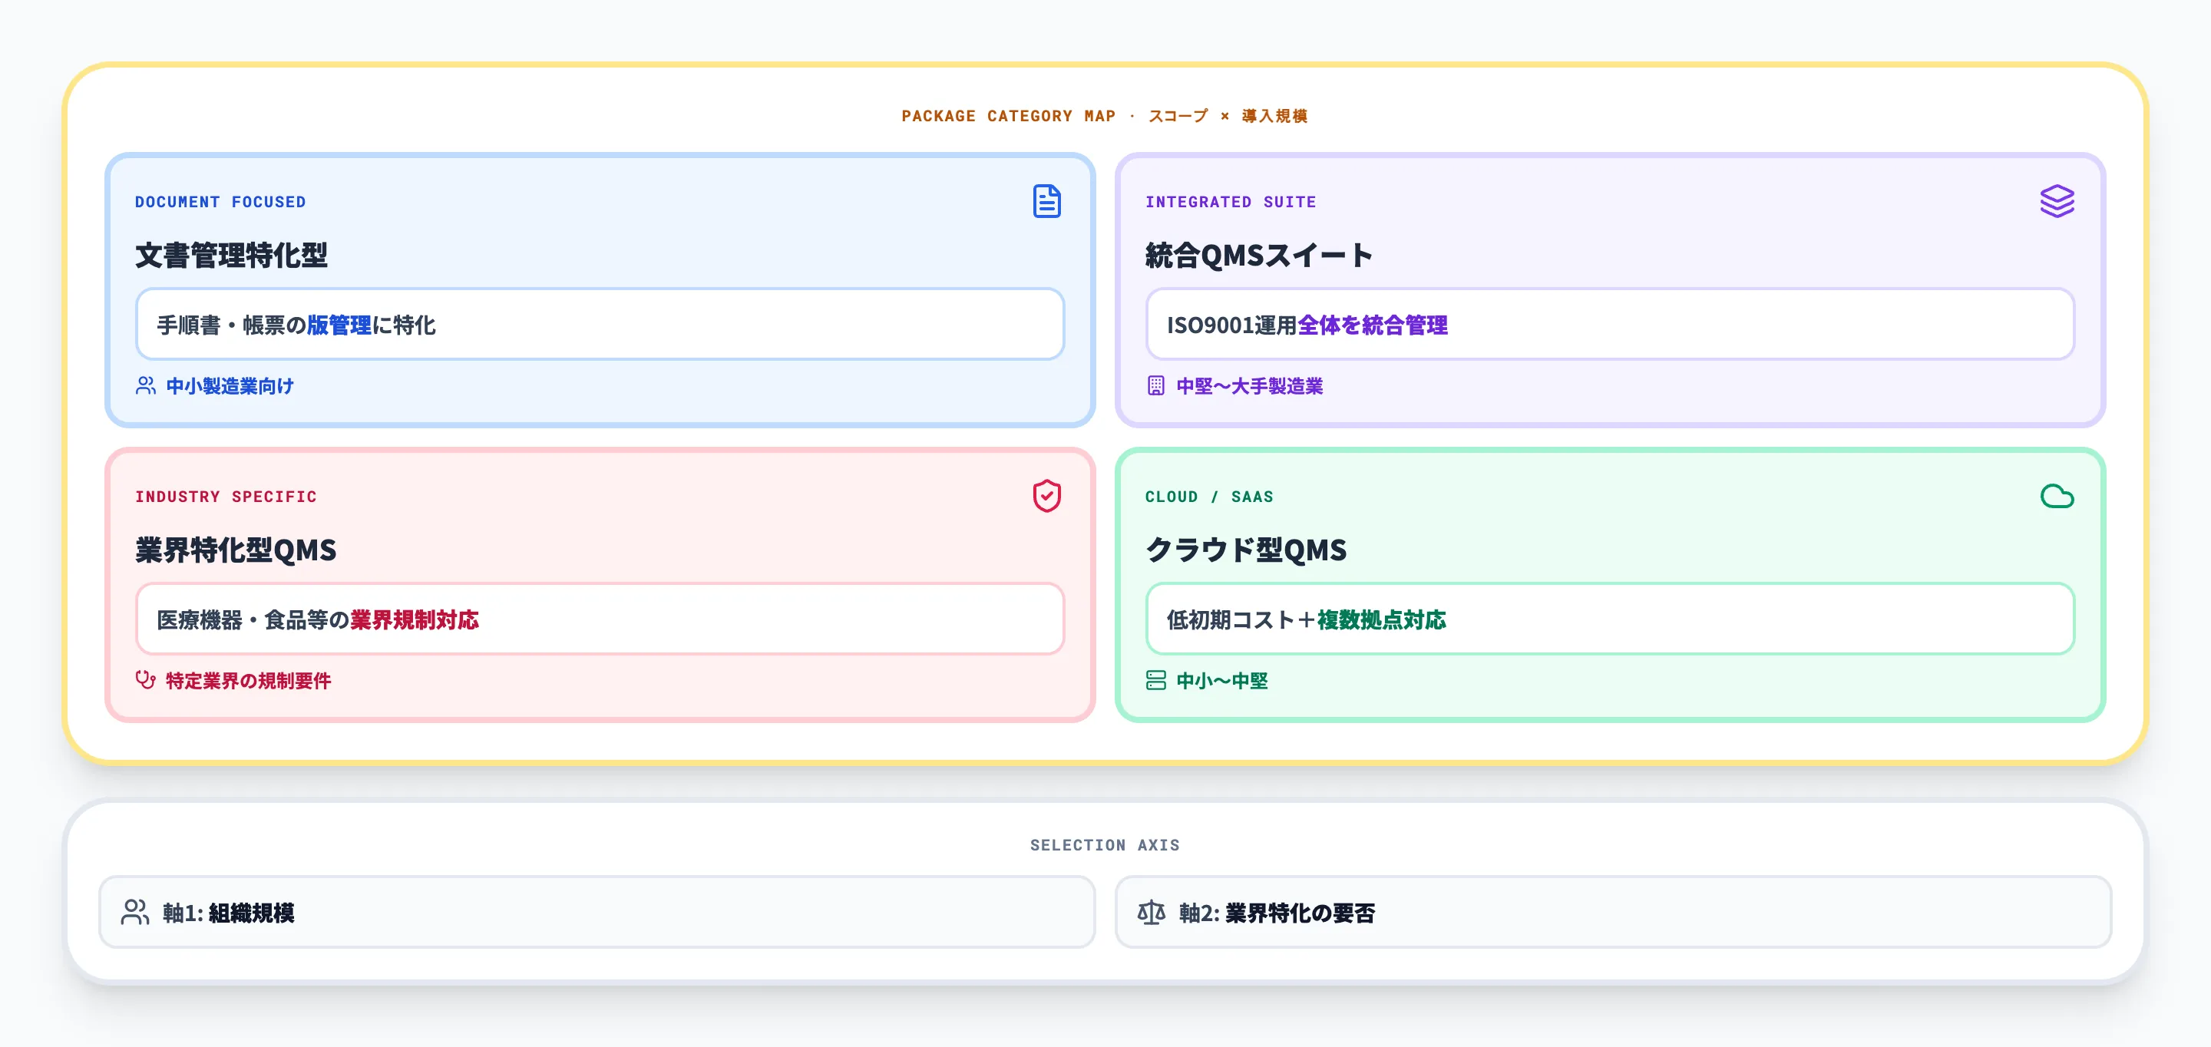
Task: Click the stethoscope icon next to 特定業界の規制要件
Action: pos(144,681)
